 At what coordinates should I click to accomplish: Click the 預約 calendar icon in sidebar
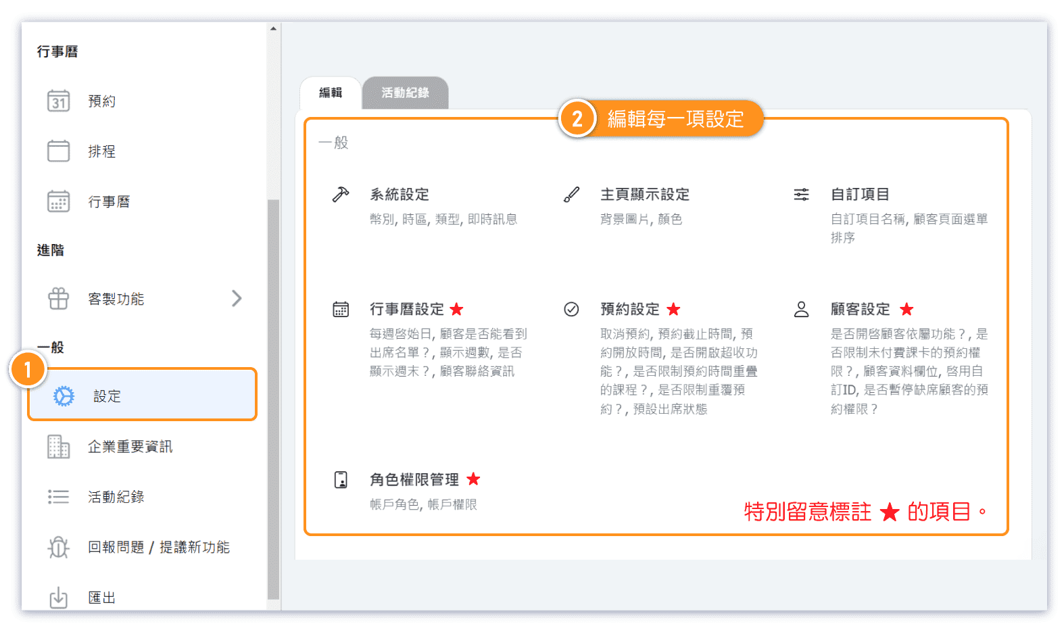(58, 101)
